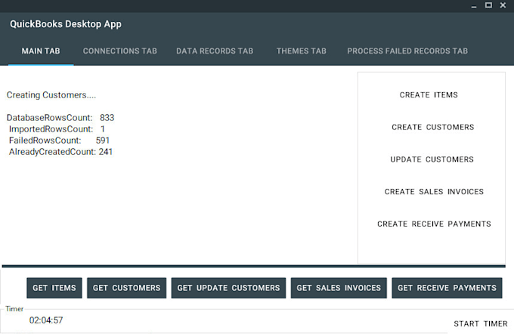Switch to the Themes Tab

[x=302, y=51]
